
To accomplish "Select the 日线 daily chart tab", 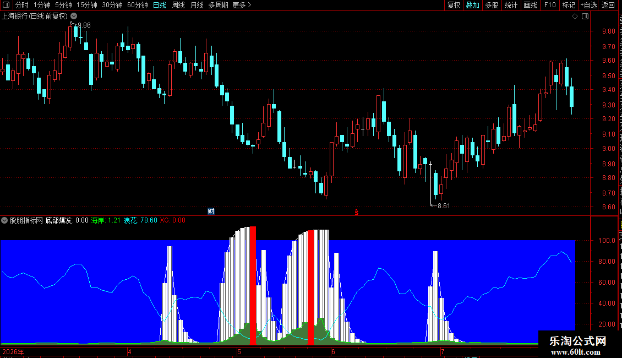I will (x=160, y=5).
